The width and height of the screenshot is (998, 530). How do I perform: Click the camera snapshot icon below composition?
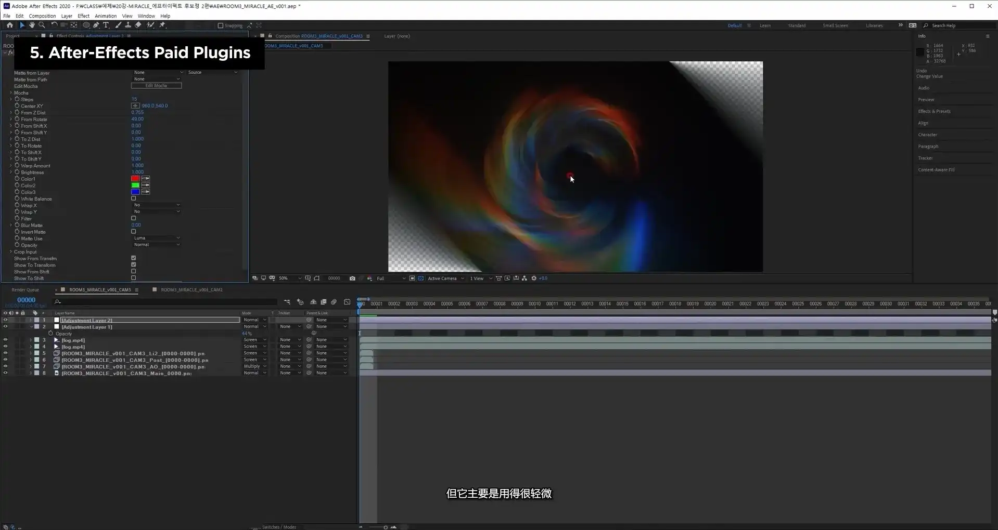[352, 278]
